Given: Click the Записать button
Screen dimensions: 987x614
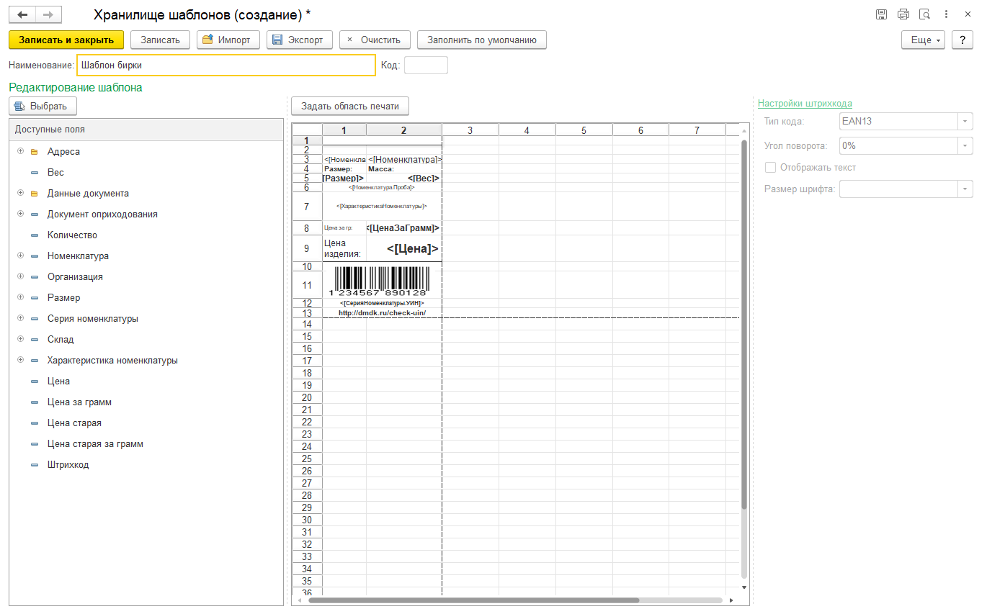Looking at the screenshot, I should pyautogui.click(x=160, y=40).
